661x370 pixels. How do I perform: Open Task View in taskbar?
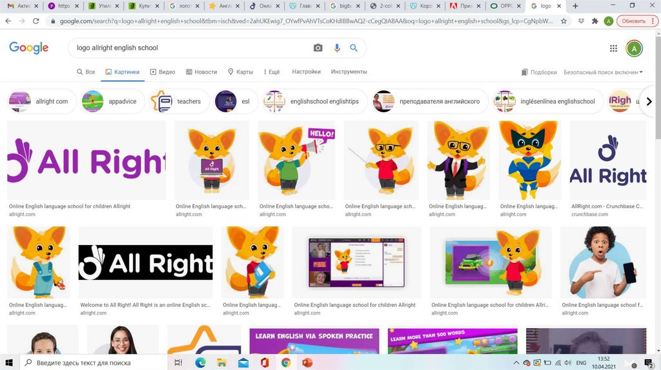pos(178,362)
